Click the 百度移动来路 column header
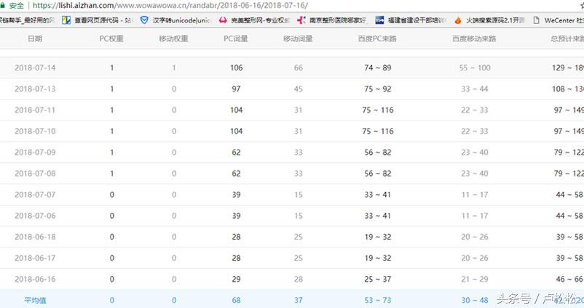584x308 pixels. [x=473, y=38]
